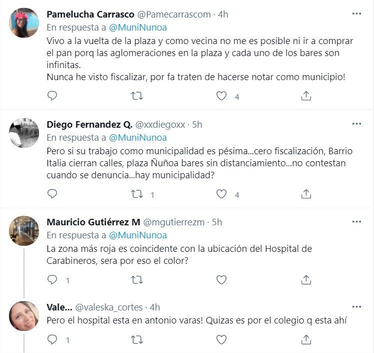This screenshot has width=374, height=353.
Task: Open more options on Diego Fernandez's tweet
Action: [356, 124]
